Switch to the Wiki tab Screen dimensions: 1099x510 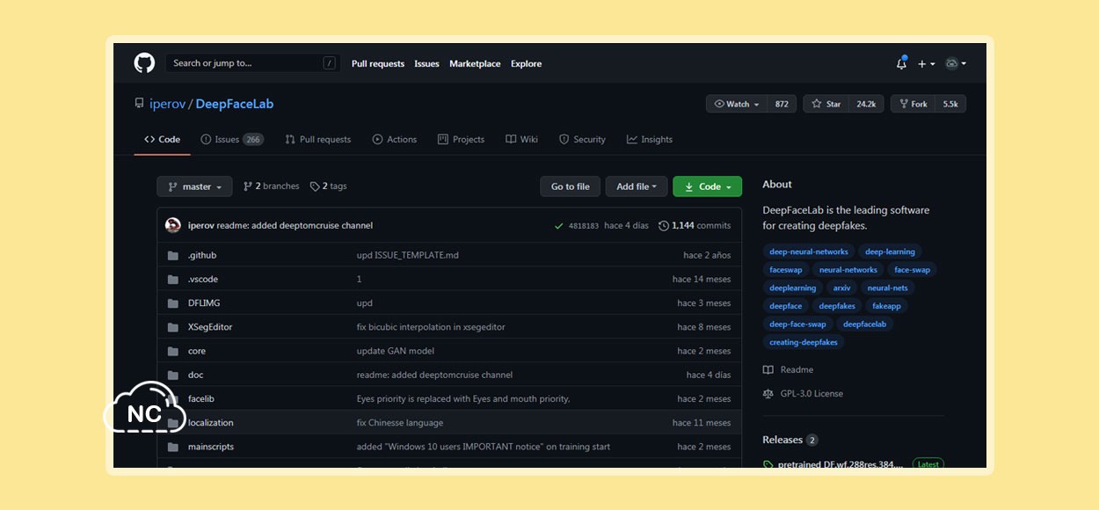(522, 140)
